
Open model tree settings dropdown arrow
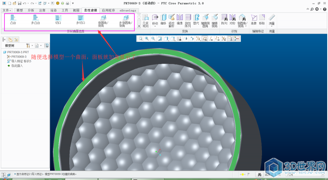[32, 46]
